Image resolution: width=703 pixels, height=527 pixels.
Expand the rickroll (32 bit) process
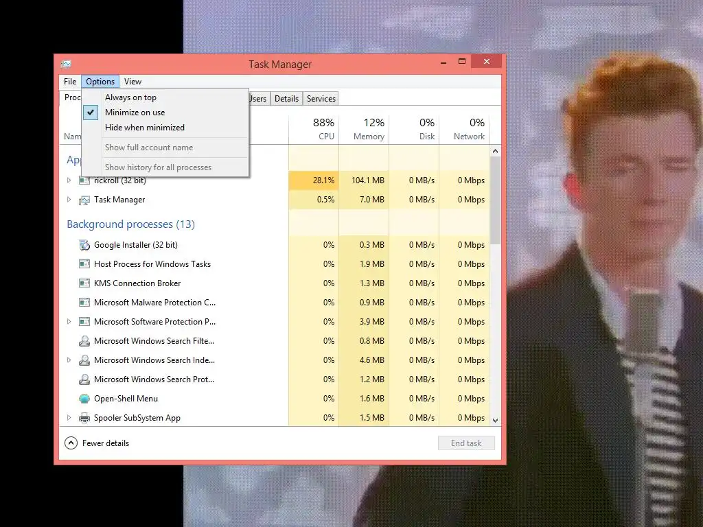(x=69, y=180)
